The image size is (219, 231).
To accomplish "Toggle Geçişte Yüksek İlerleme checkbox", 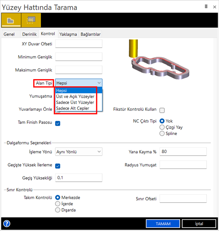I will click(58, 166).
